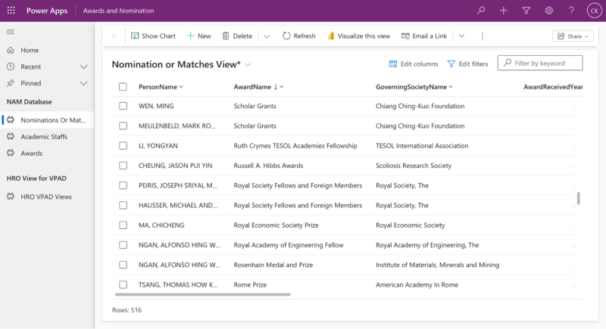Expand the Pinned section
Image resolution: width=606 pixels, height=329 pixels.
(x=83, y=83)
